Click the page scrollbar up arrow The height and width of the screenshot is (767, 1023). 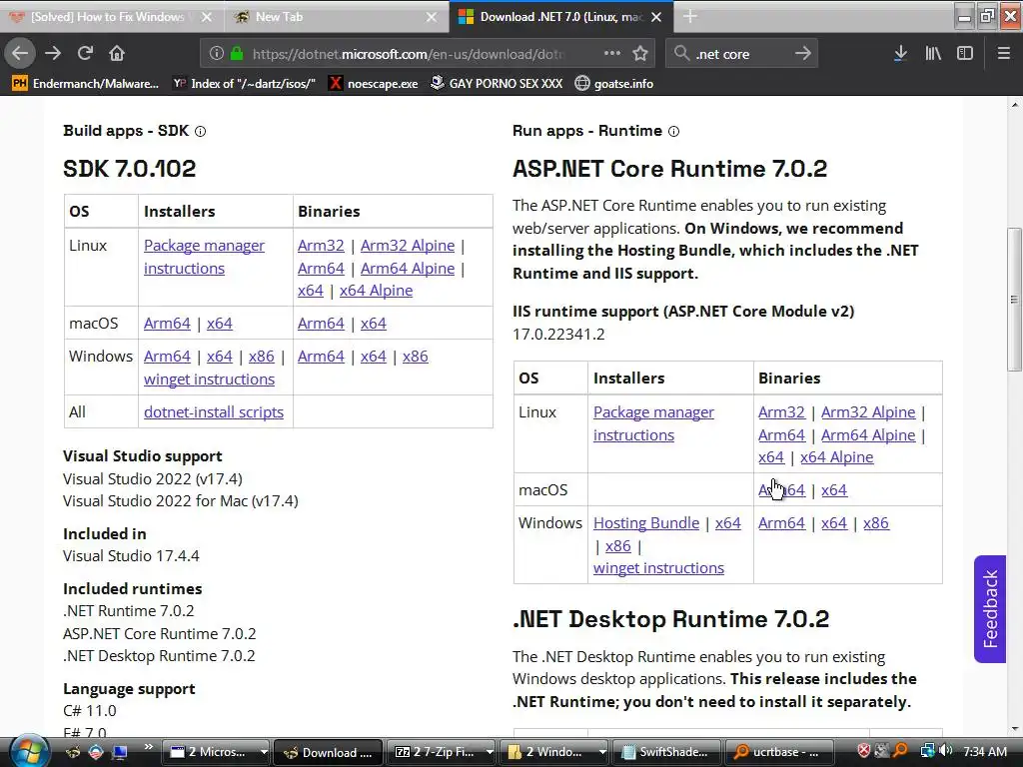1015,104
